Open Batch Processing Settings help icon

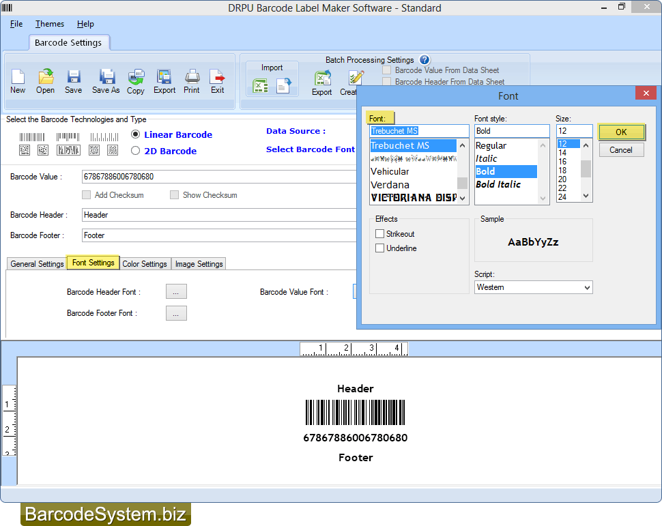[424, 60]
